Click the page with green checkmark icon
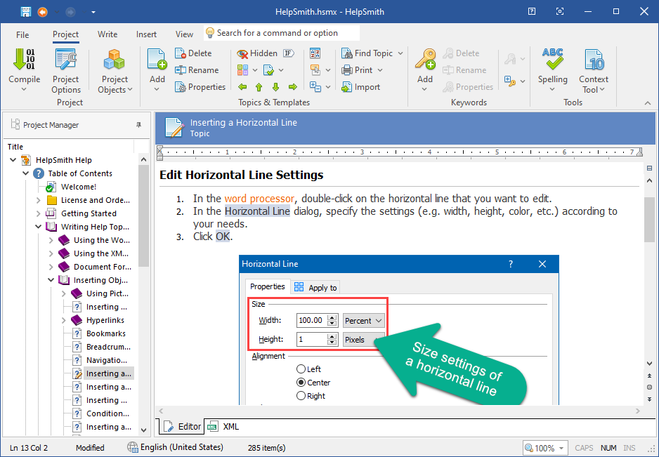Viewport: 659px width, 457px height. 268,70
